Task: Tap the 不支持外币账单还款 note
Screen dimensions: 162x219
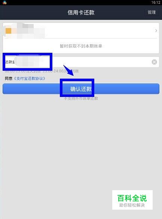Action: tap(81, 98)
